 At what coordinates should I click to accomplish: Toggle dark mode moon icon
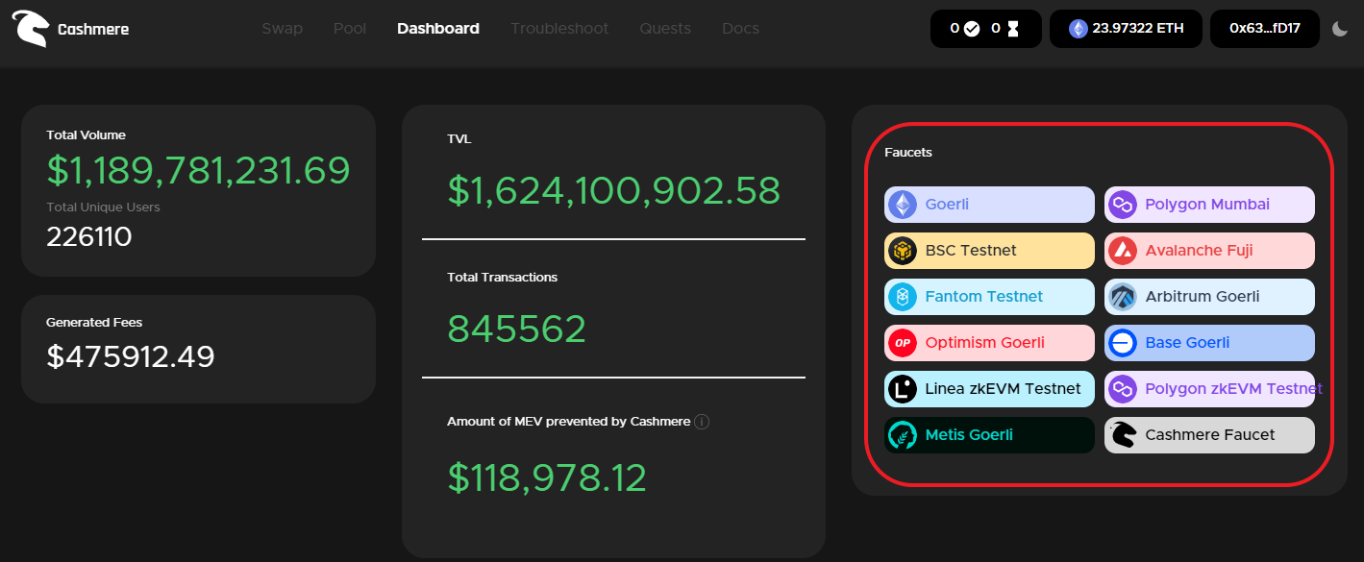point(1340,29)
